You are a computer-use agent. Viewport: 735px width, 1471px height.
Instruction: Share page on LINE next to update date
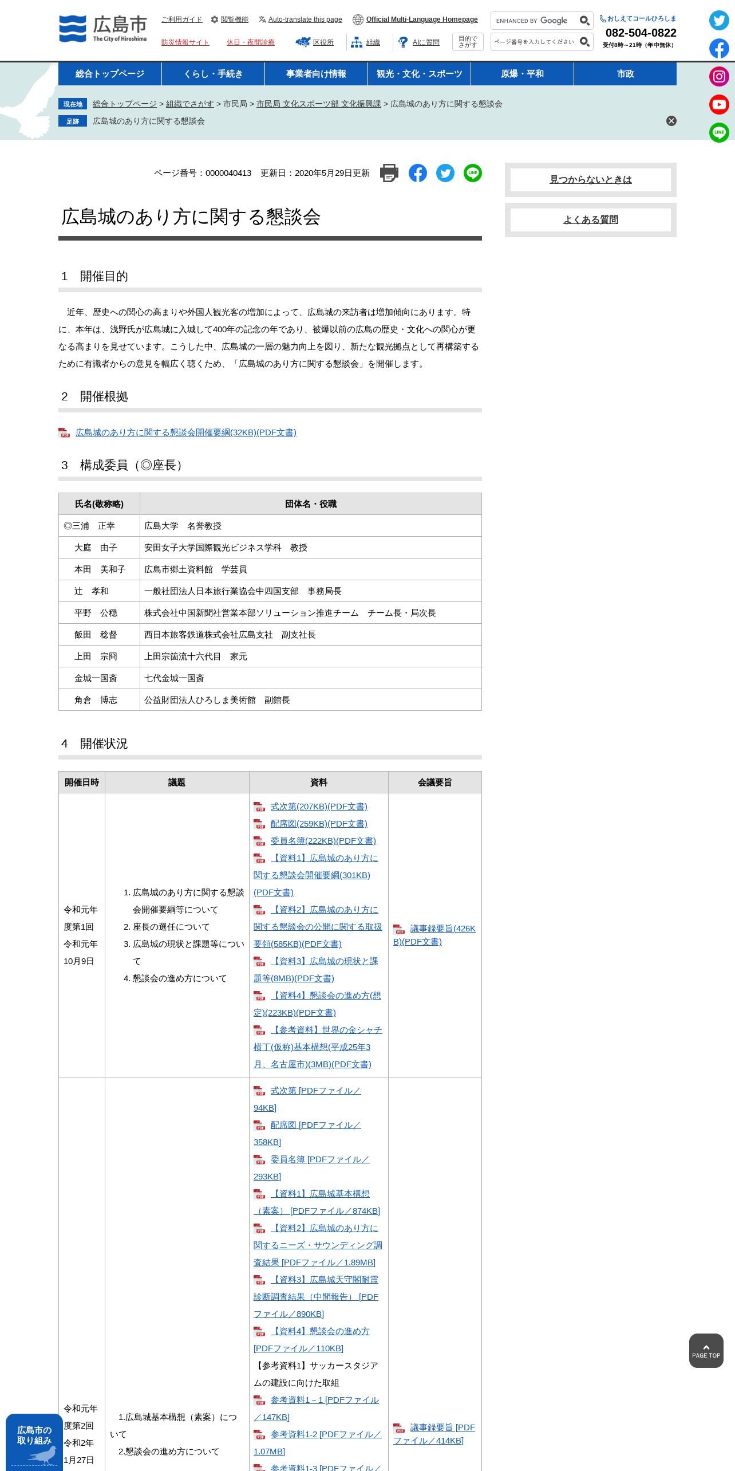pos(473,173)
